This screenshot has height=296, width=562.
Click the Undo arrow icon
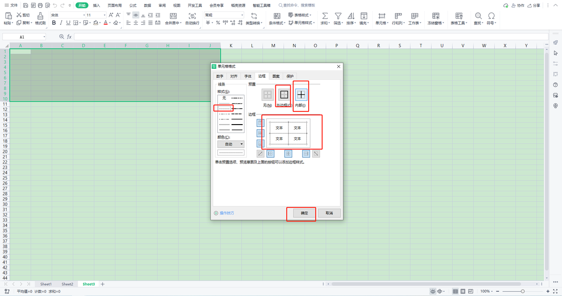[x=55, y=5]
